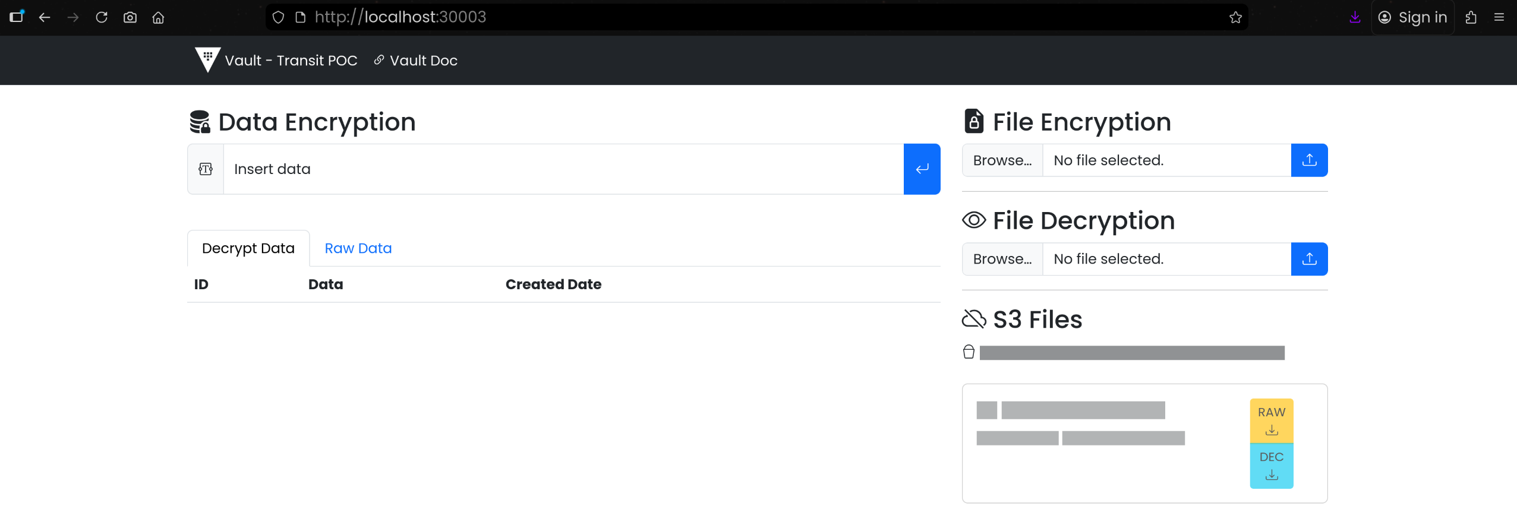Focus the Insert data text field
Viewport: 1517px width, 525px height.
pyautogui.click(x=563, y=169)
